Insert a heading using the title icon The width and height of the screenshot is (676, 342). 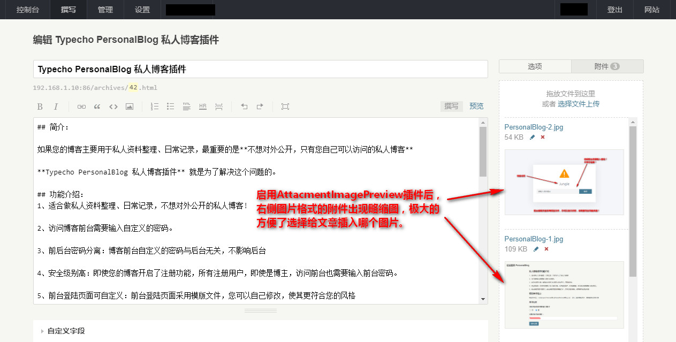187,107
